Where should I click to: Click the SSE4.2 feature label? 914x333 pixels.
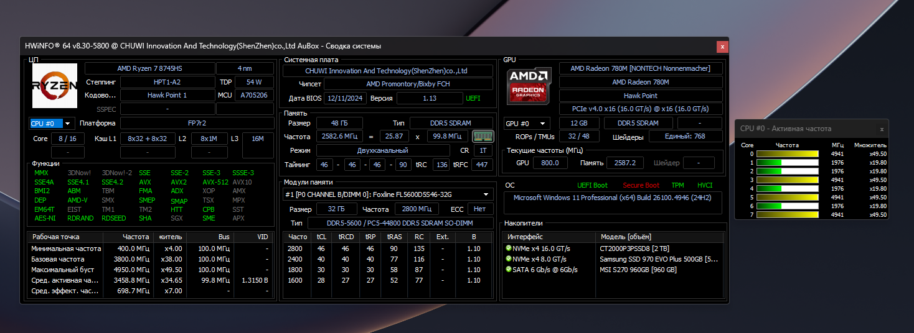(113, 182)
